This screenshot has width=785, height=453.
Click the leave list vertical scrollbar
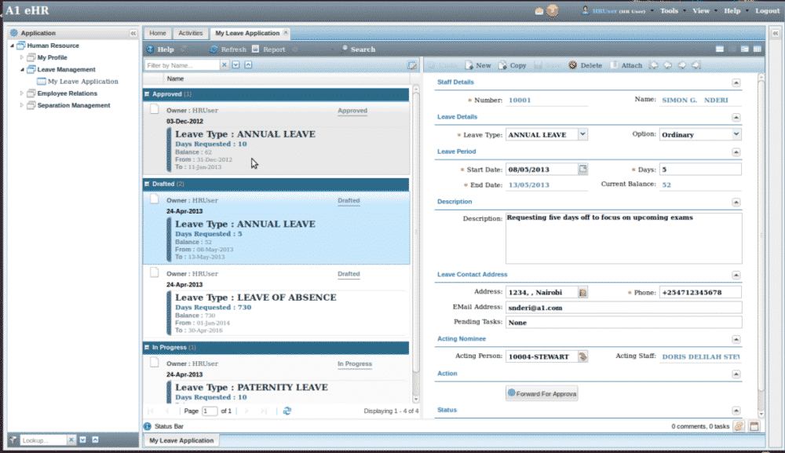tap(416, 236)
